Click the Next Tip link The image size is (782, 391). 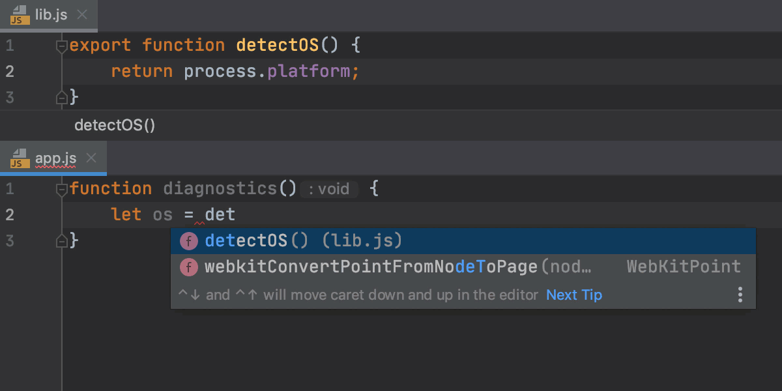pyautogui.click(x=573, y=295)
